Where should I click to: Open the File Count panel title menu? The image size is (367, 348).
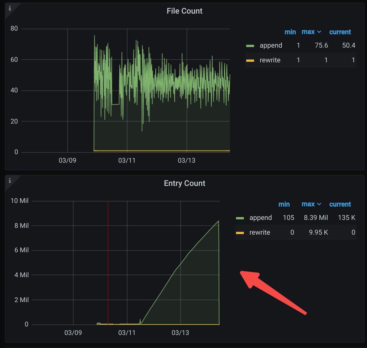coord(184,11)
